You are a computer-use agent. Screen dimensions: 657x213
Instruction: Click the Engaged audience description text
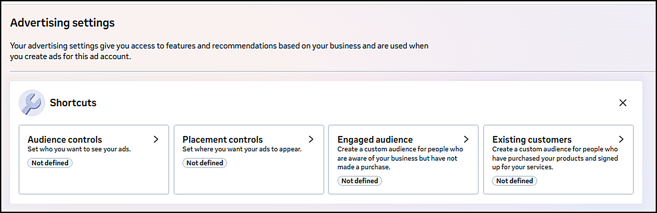click(x=400, y=158)
